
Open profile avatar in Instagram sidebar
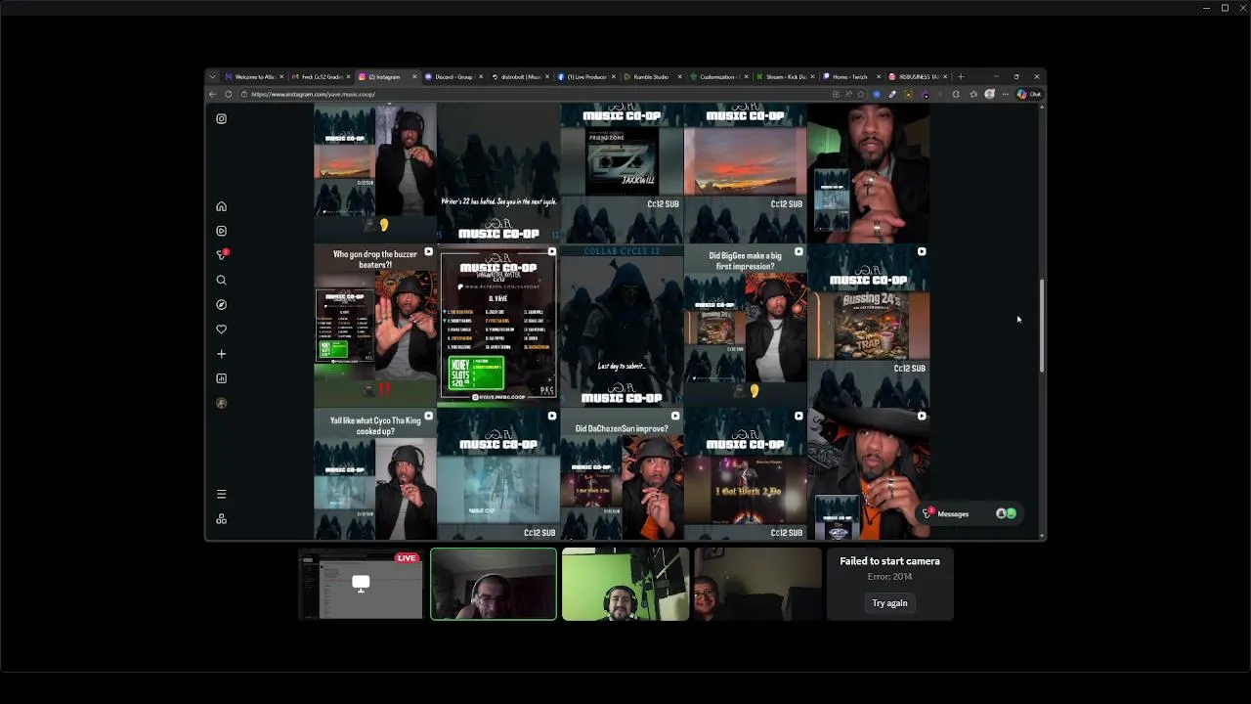(221, 403)
